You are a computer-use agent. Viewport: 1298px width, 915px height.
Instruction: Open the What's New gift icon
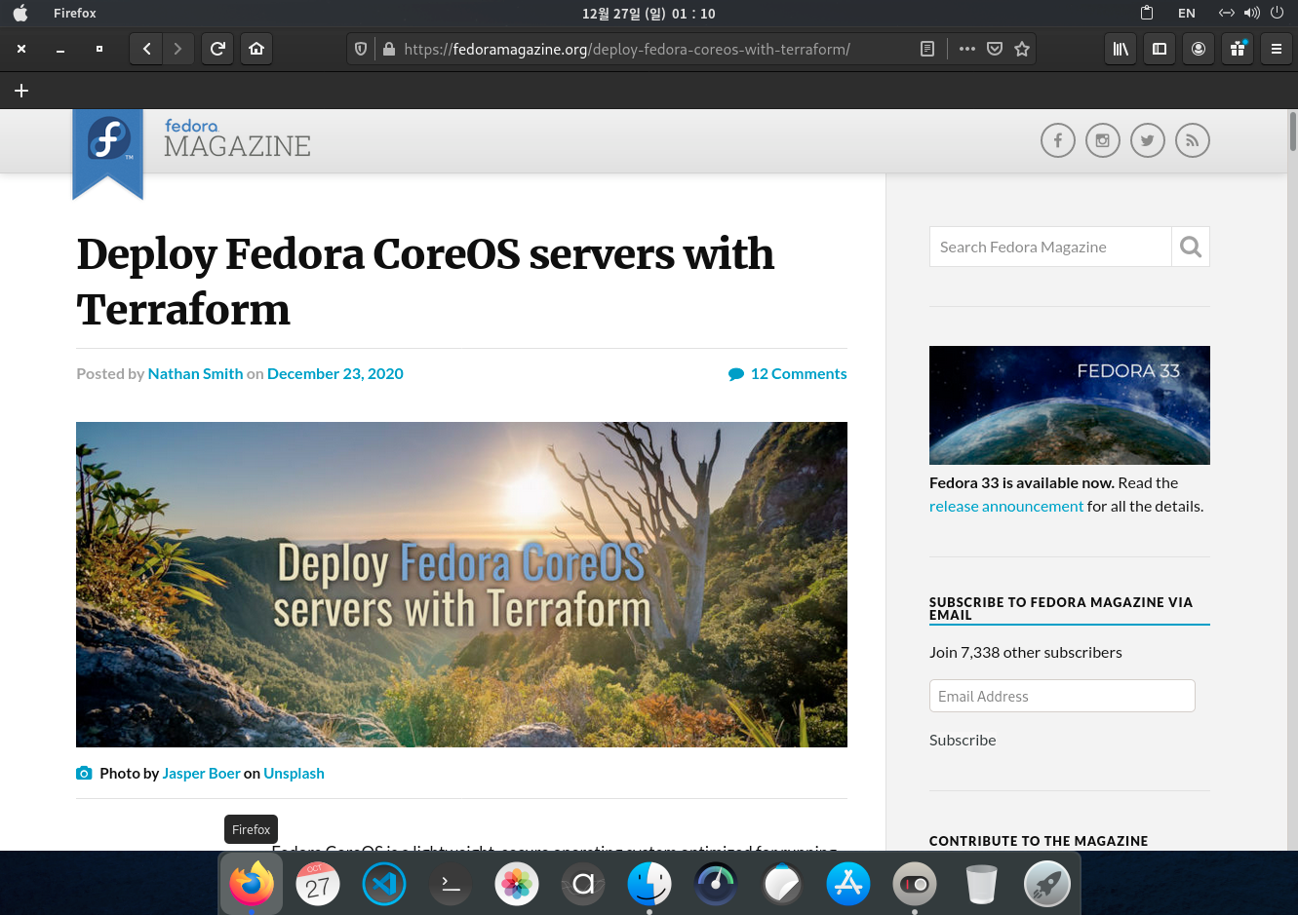point(1238,49)
